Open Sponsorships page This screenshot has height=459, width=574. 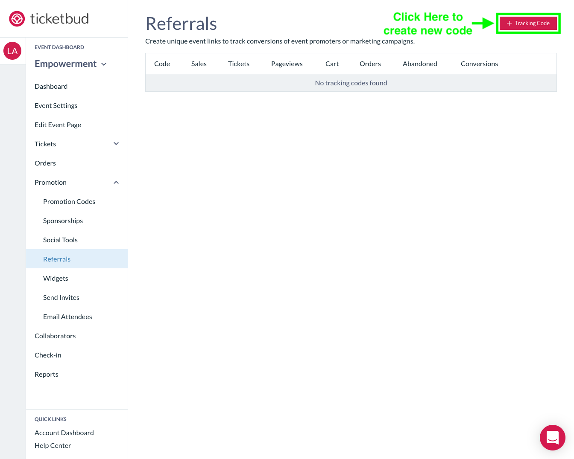coord(63,221)
